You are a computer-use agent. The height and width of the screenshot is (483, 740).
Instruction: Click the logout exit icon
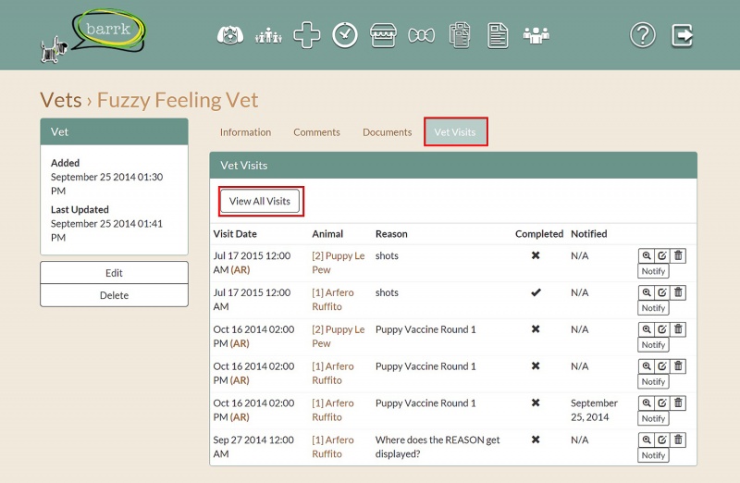682,35
